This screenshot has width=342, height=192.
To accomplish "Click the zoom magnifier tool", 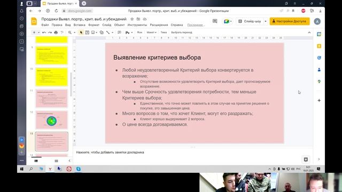I will pyautogui.click(x=70, y=33).
